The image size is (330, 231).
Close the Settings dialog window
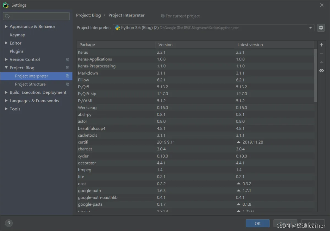coord(322,5)
